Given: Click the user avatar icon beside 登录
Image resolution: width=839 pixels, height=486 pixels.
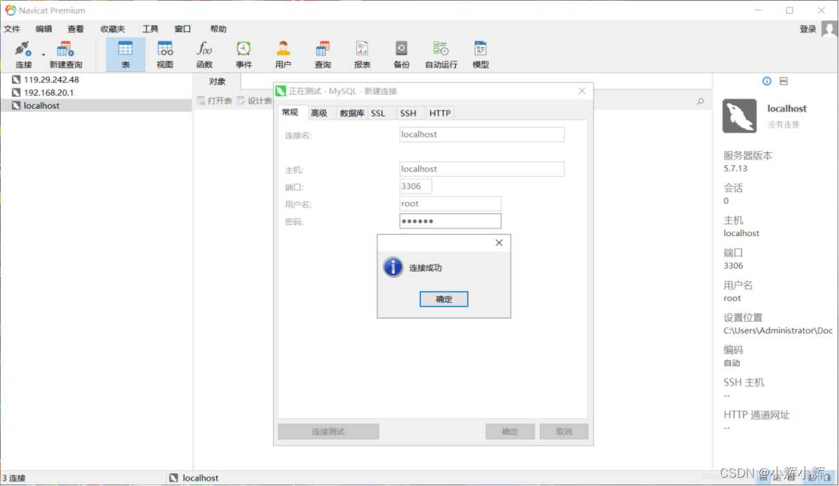Looking at the screenshot, I should pos(829,29).
